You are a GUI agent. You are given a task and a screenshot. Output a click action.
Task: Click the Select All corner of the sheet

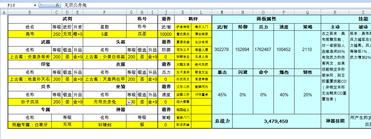[4, 12]
